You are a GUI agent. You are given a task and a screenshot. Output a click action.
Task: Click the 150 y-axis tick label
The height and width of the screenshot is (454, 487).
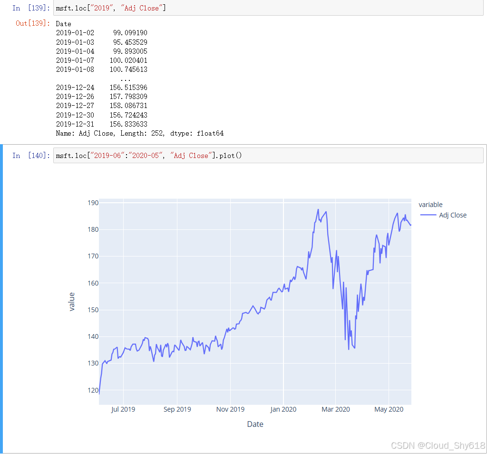coord(93,310)
